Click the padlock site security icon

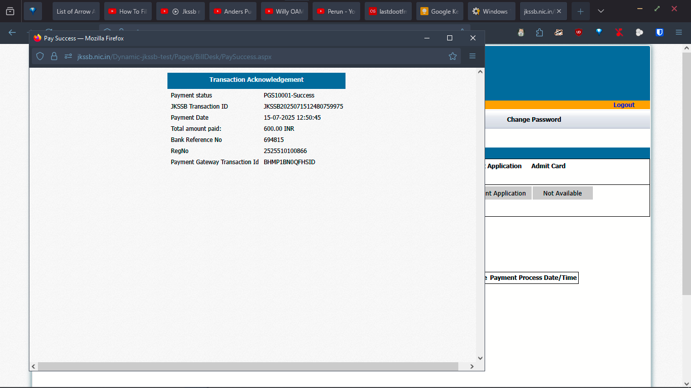tap(54, 57)
